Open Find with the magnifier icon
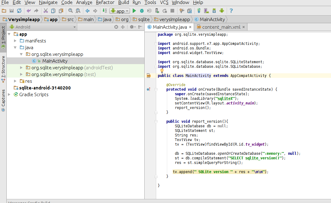Screen dimensions: 331x203 70,11
